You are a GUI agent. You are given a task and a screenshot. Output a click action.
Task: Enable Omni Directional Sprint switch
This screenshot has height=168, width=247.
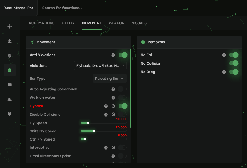coord(122,156)
